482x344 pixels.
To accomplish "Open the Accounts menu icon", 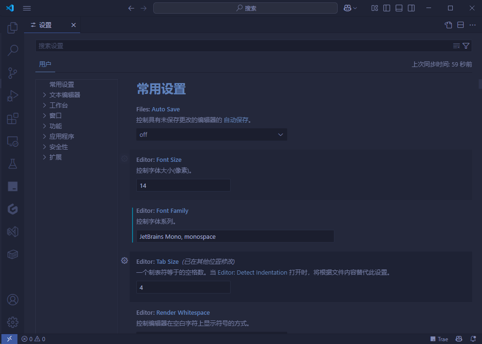I will coord(13,300).
